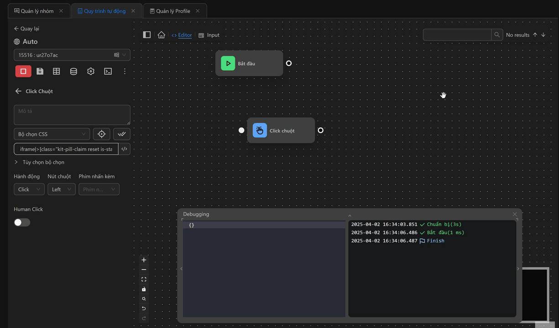
Task: Open workflow settings gear icon
Action: click(91, 72)
